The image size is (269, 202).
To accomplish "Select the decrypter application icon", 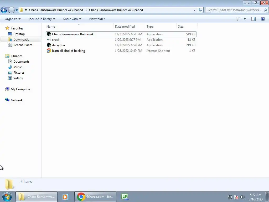I will (x=49, y=45).
